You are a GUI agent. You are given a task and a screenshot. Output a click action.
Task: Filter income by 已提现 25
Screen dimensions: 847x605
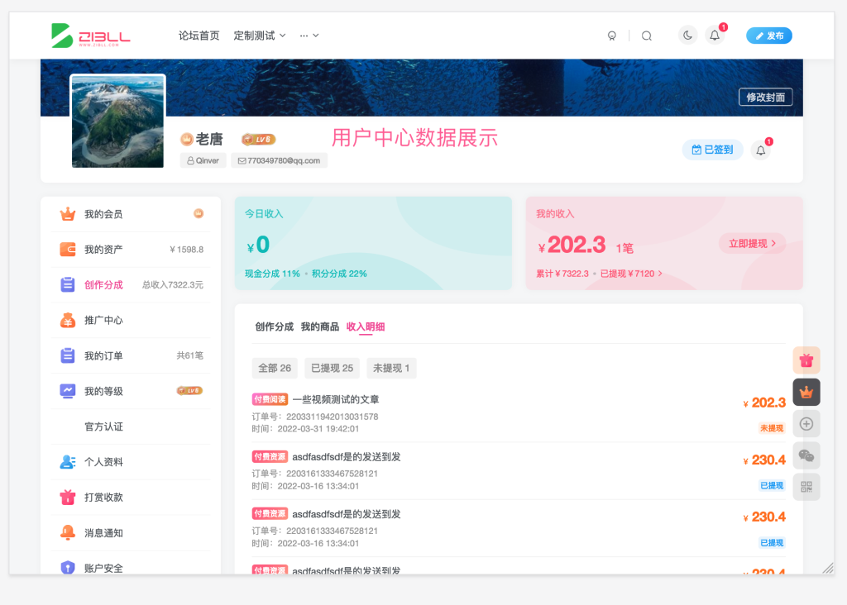[x=334, y=368]
